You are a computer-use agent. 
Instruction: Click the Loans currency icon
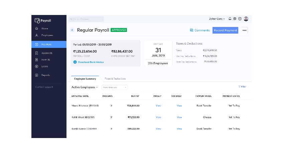click(x=37, y=66)
